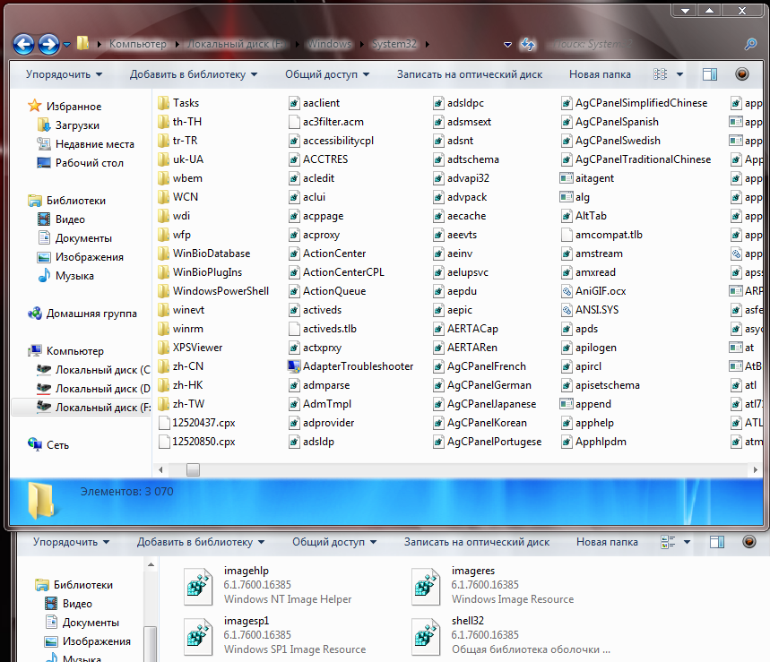
Task: Click the horizontal scrollbar thumb in file list
Action: [193, 470]
